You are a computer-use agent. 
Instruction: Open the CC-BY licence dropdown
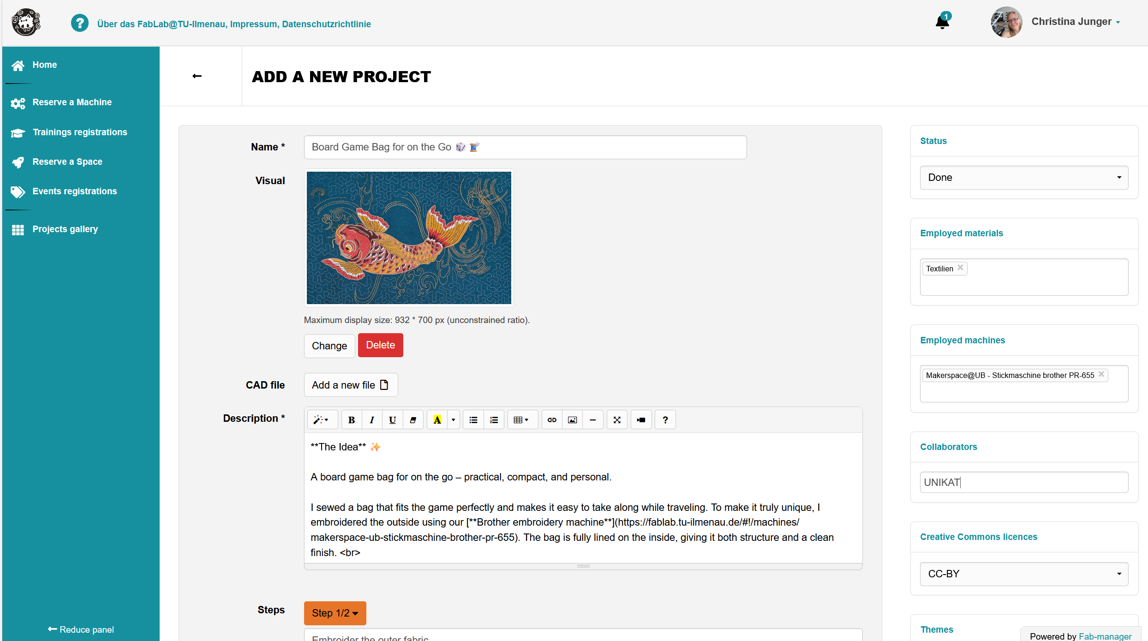[x=1024, y=574]
